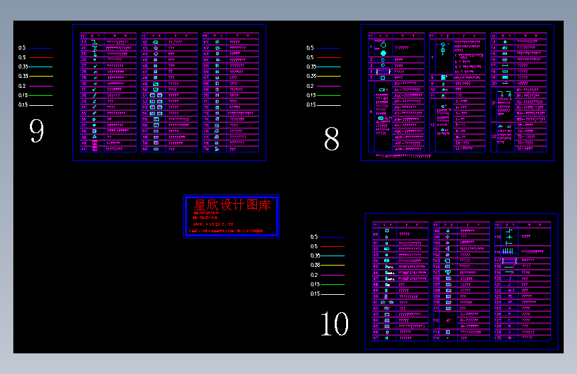Select the symbol in row 23 of sheet 9
Image resolution: width=577 pixels, height=374 pixels.
[95, 42]
